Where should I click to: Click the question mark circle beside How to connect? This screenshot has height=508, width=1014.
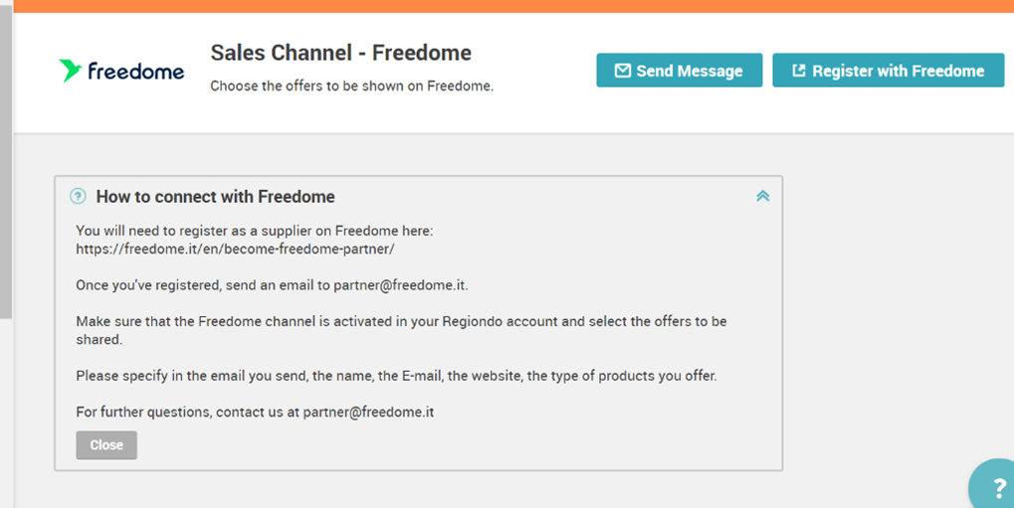point(78,196)
